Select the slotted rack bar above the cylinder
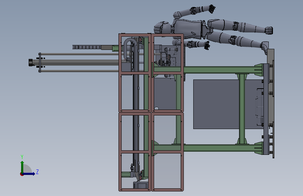 tap(87, 47)
